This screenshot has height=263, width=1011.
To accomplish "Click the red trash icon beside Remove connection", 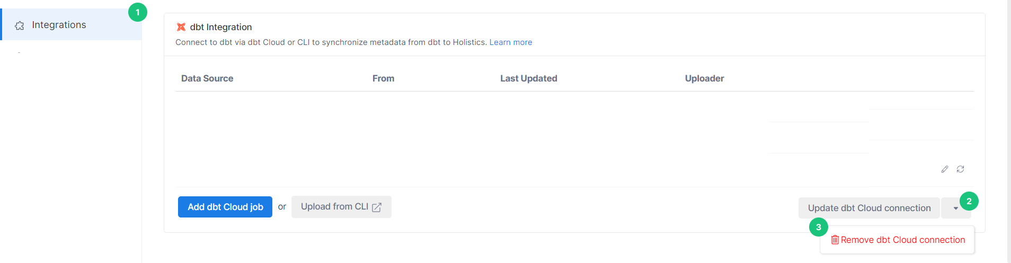I will point(835,240).
